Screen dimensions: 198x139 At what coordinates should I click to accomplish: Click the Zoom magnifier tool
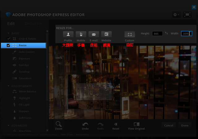coord(58,126)
